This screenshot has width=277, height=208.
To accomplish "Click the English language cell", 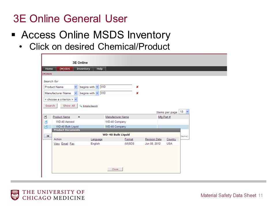I will click(x=95, y=144).
